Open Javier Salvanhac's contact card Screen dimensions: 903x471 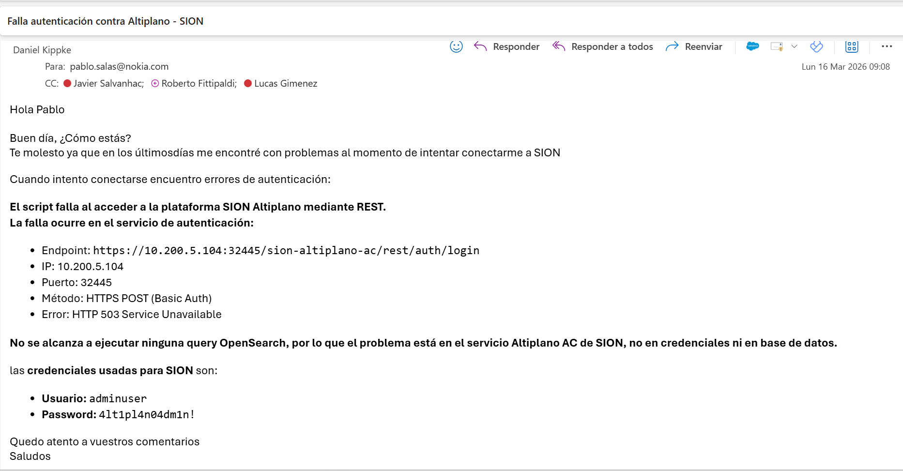coord(108,83)
